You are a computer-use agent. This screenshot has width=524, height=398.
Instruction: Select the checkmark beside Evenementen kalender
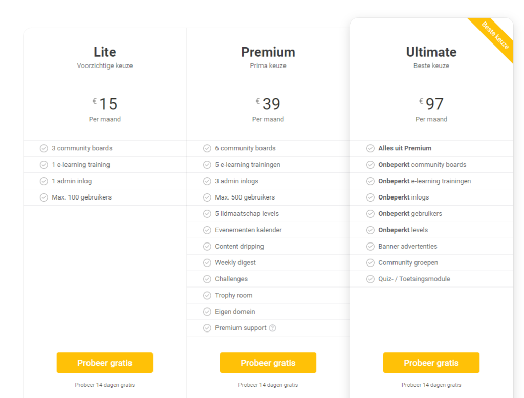pos(207,230)
